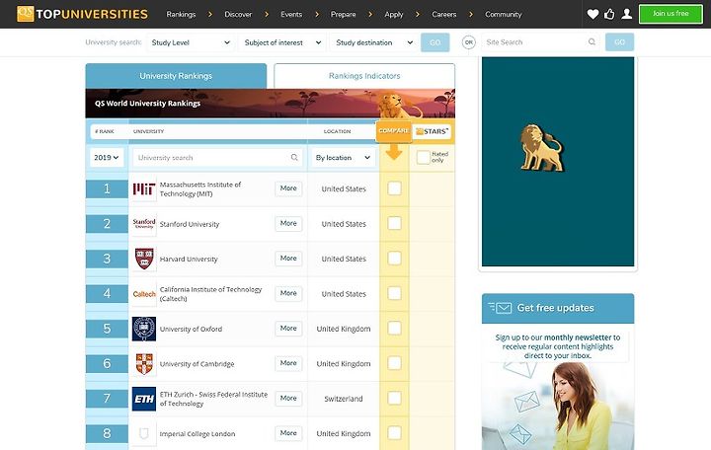Click the QS Stars column icon
Image resolution: width=711 pixels, height=450 pixels.
433,131
